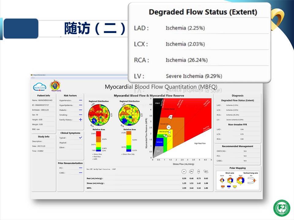Click the slide title '随访（二）'
The width and height of the screenshot is (294, 220).
click(95, 29)
